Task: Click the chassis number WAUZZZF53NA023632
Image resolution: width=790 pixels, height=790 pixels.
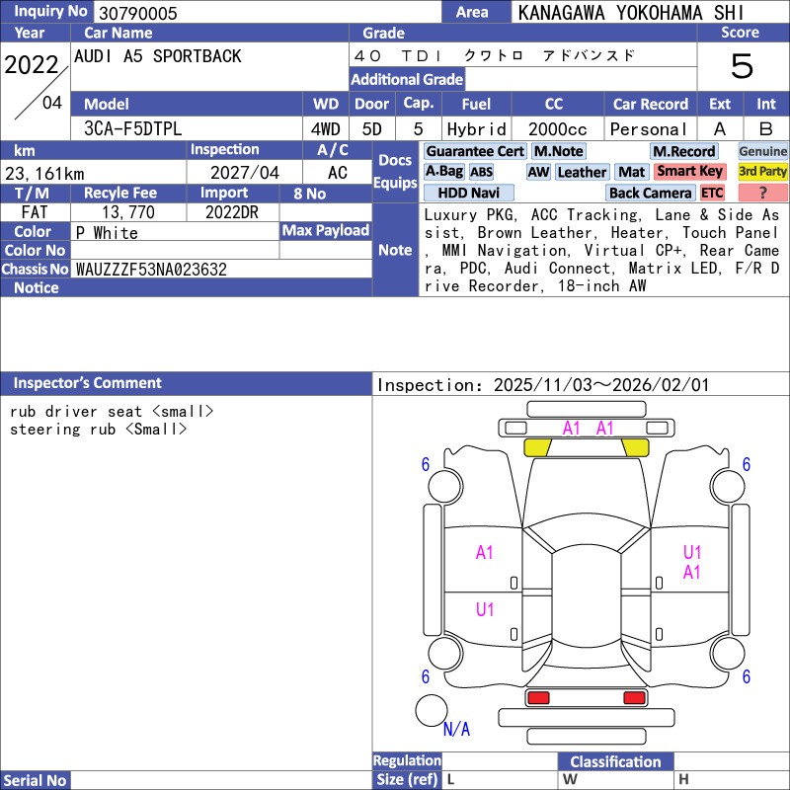Action: (151, 269)
